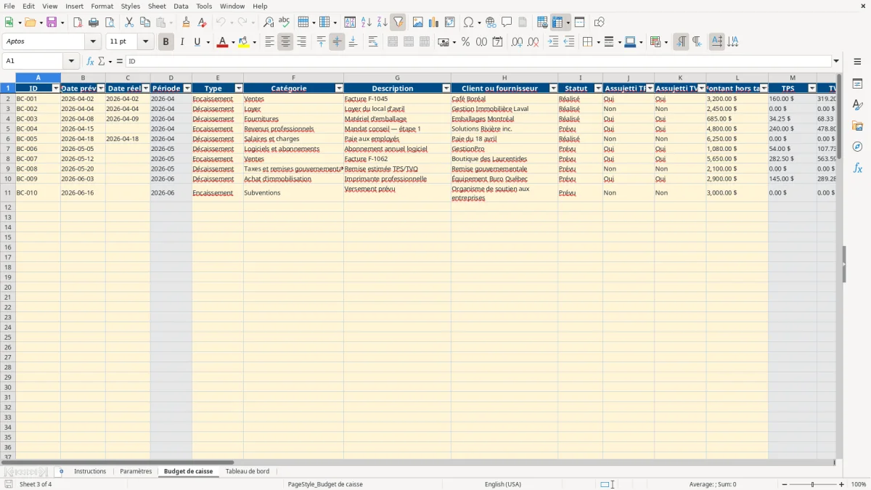Screen dimensions: 871x490
Task: Switch to the Instructions sheet tab
Action: (90, 471)
